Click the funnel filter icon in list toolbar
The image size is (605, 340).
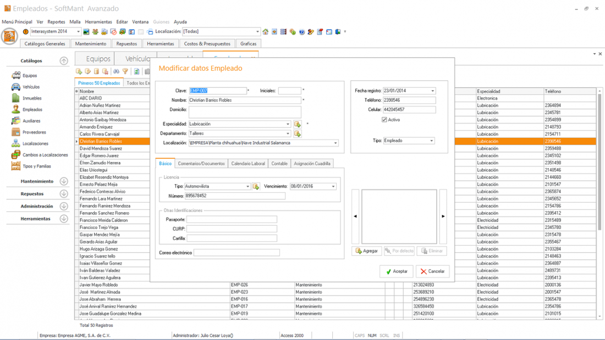125,71
